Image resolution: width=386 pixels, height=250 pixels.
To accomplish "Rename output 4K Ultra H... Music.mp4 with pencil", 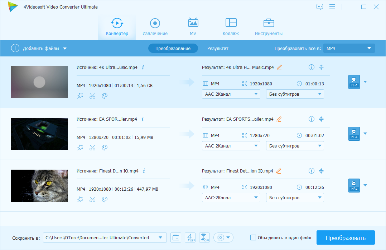I will click(279, 67).
